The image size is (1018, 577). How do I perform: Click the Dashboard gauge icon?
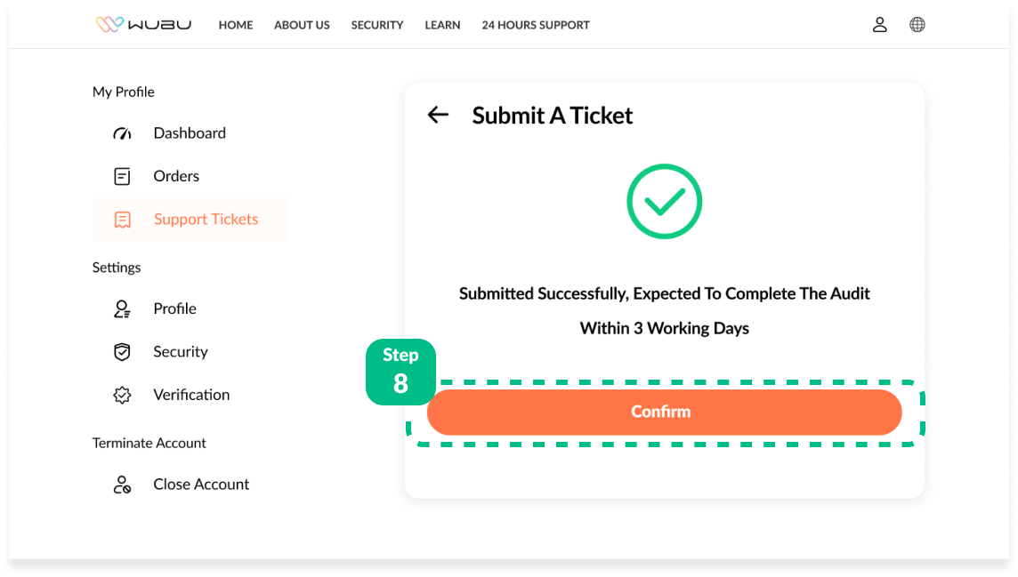tap(122, 133)
